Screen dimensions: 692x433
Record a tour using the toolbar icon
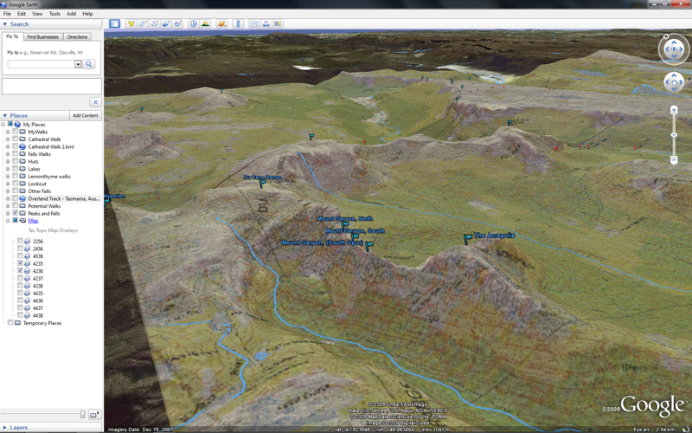177,24
